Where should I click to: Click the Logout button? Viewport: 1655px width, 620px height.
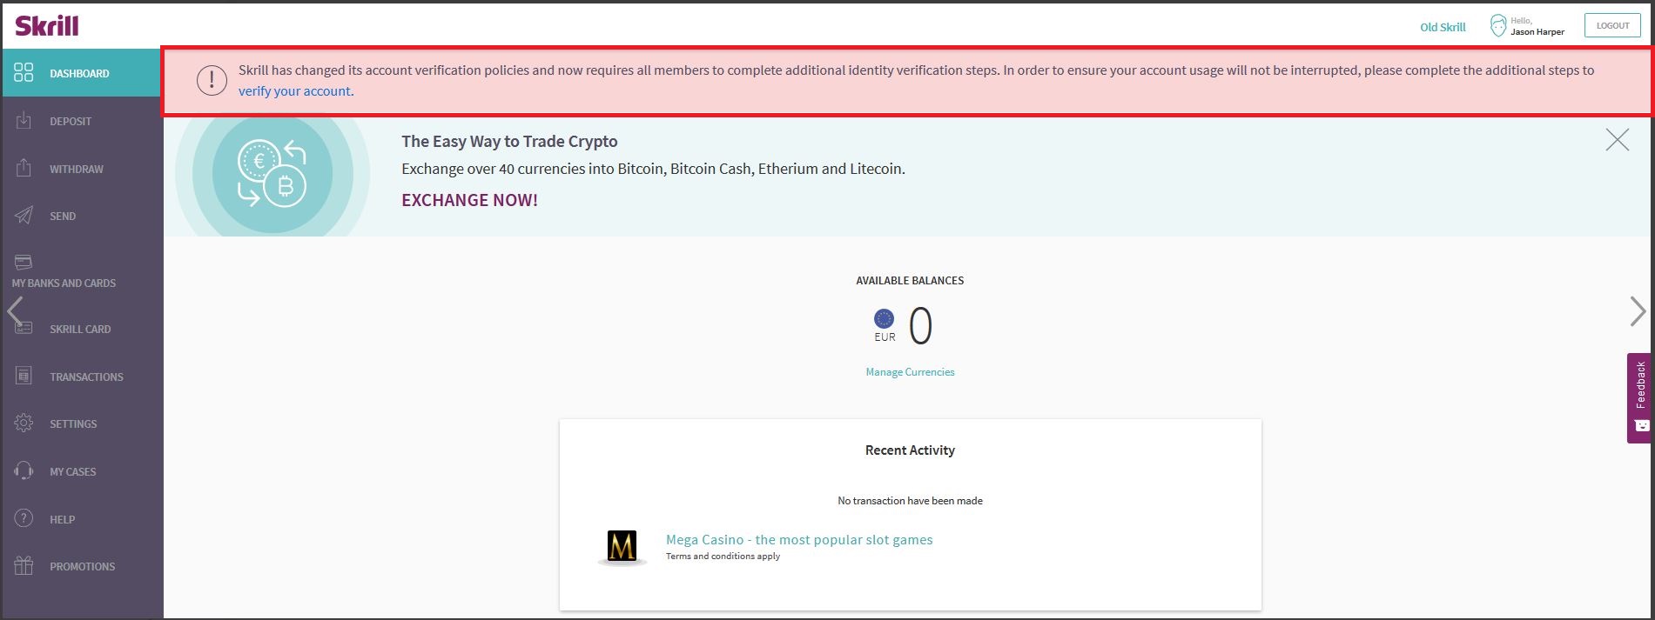(x=1612, y=25)
